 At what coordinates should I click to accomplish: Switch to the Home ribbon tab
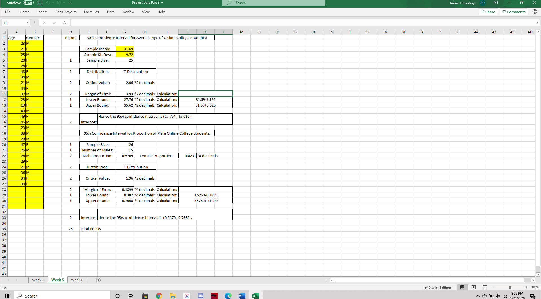point(25,12)
